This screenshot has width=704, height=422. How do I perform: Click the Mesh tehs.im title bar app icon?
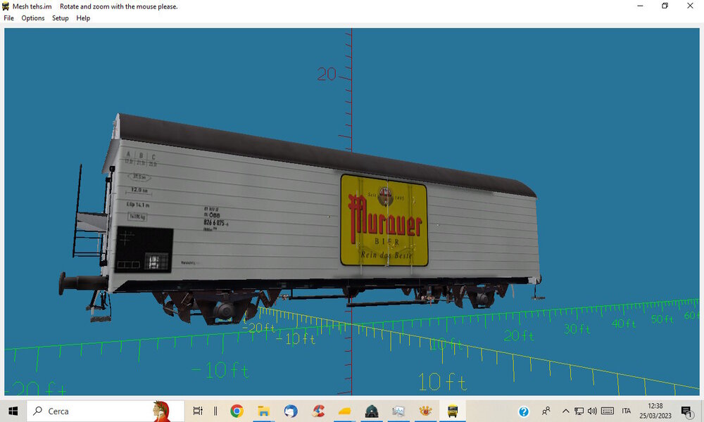pos(6,6)
